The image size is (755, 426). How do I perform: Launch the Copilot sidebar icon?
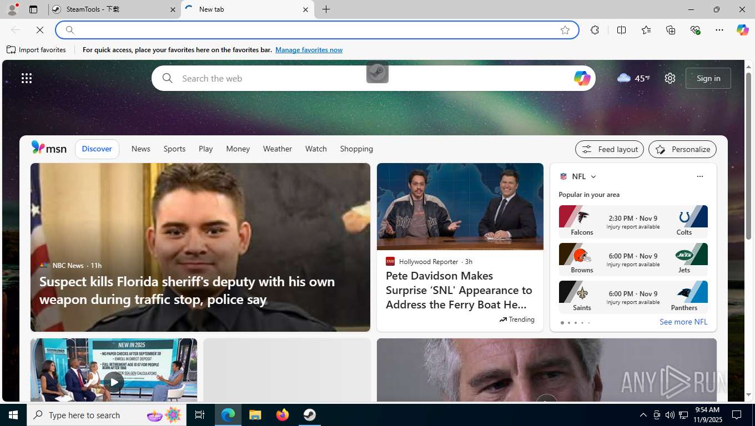click(743, 30)
